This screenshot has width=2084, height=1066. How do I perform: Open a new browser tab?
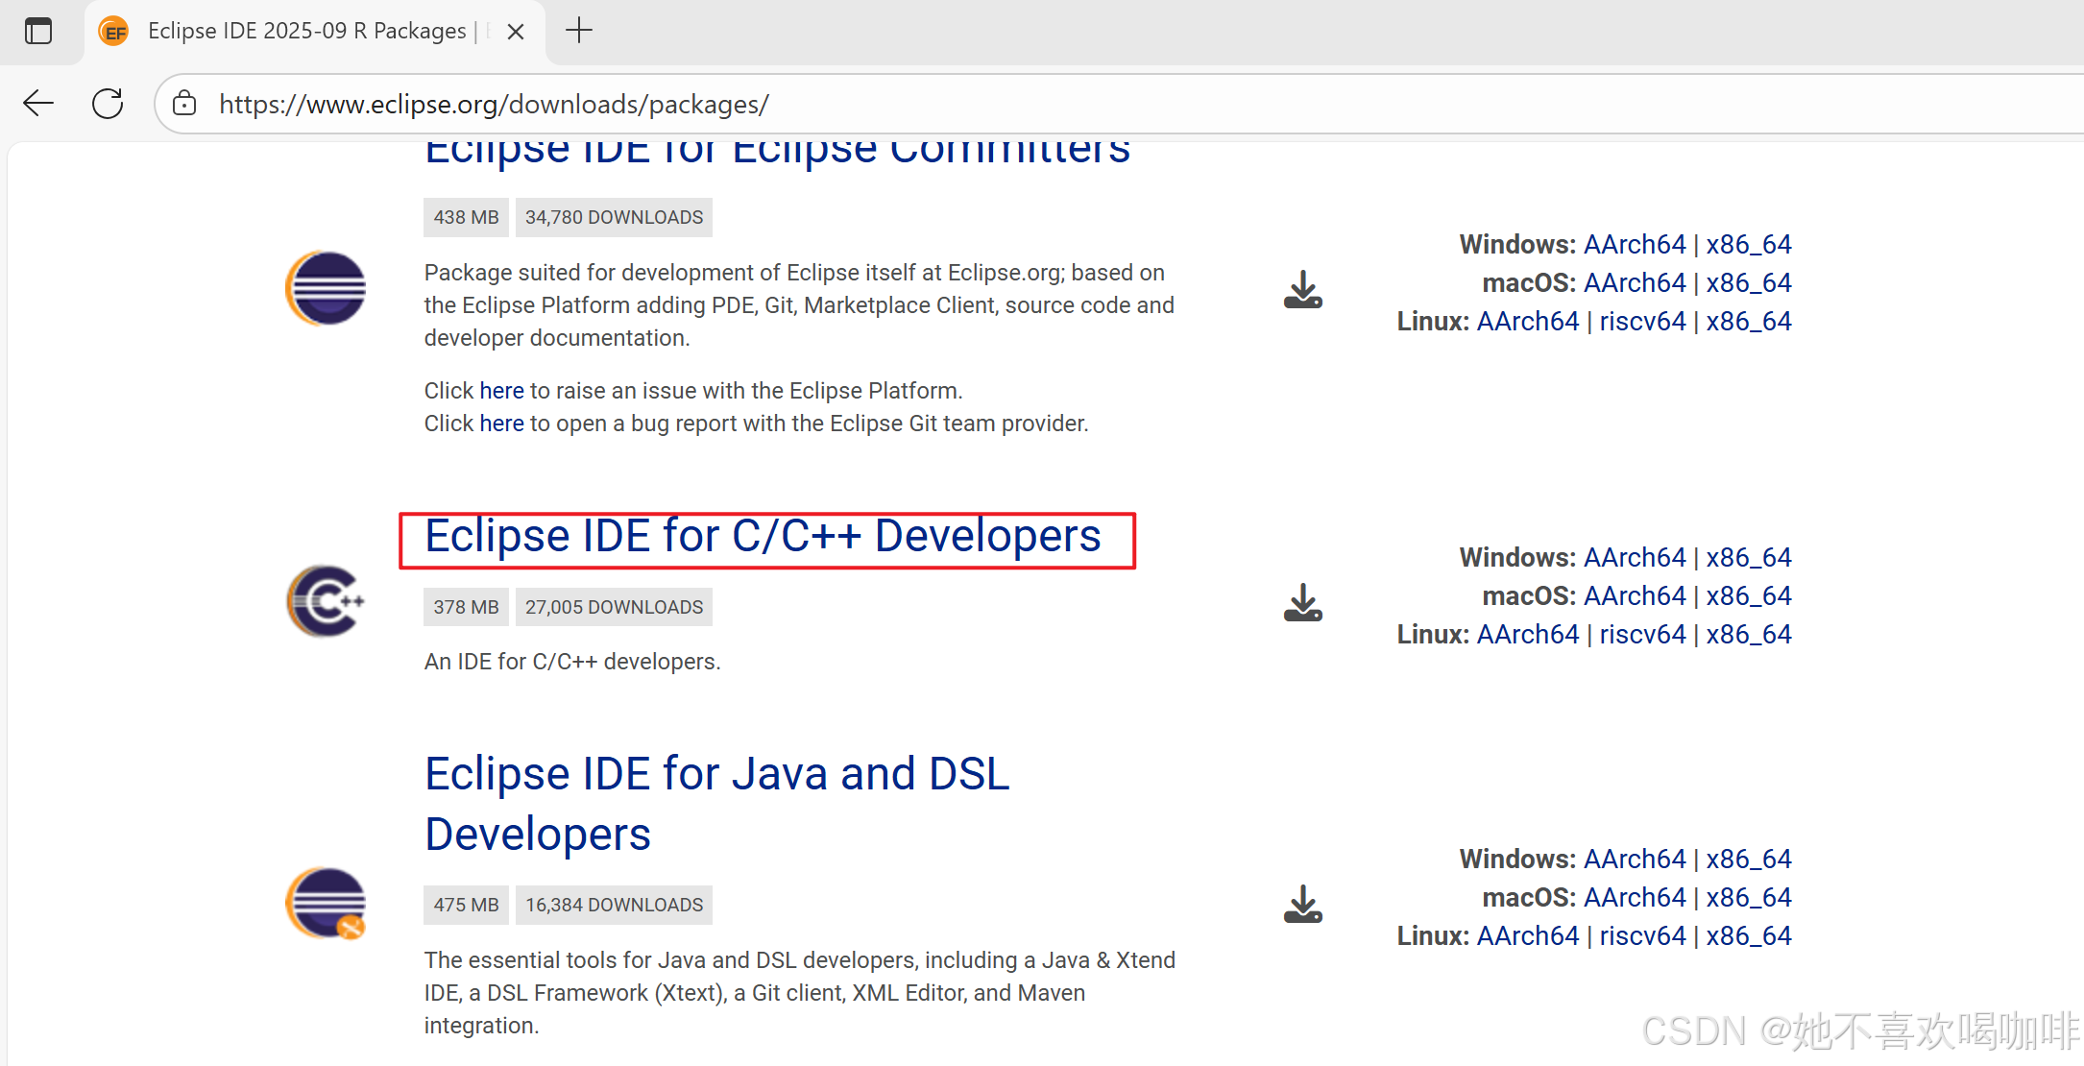pyautogui.click(x=579, y=31)
